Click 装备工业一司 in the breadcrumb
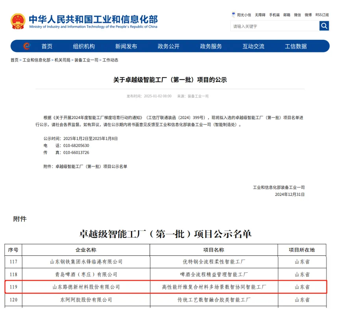Image resolution: width=337 pixels, height=311 pixels. [86, 60]
